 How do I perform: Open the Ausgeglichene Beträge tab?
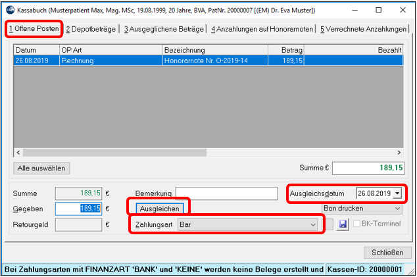coord(164,29)
